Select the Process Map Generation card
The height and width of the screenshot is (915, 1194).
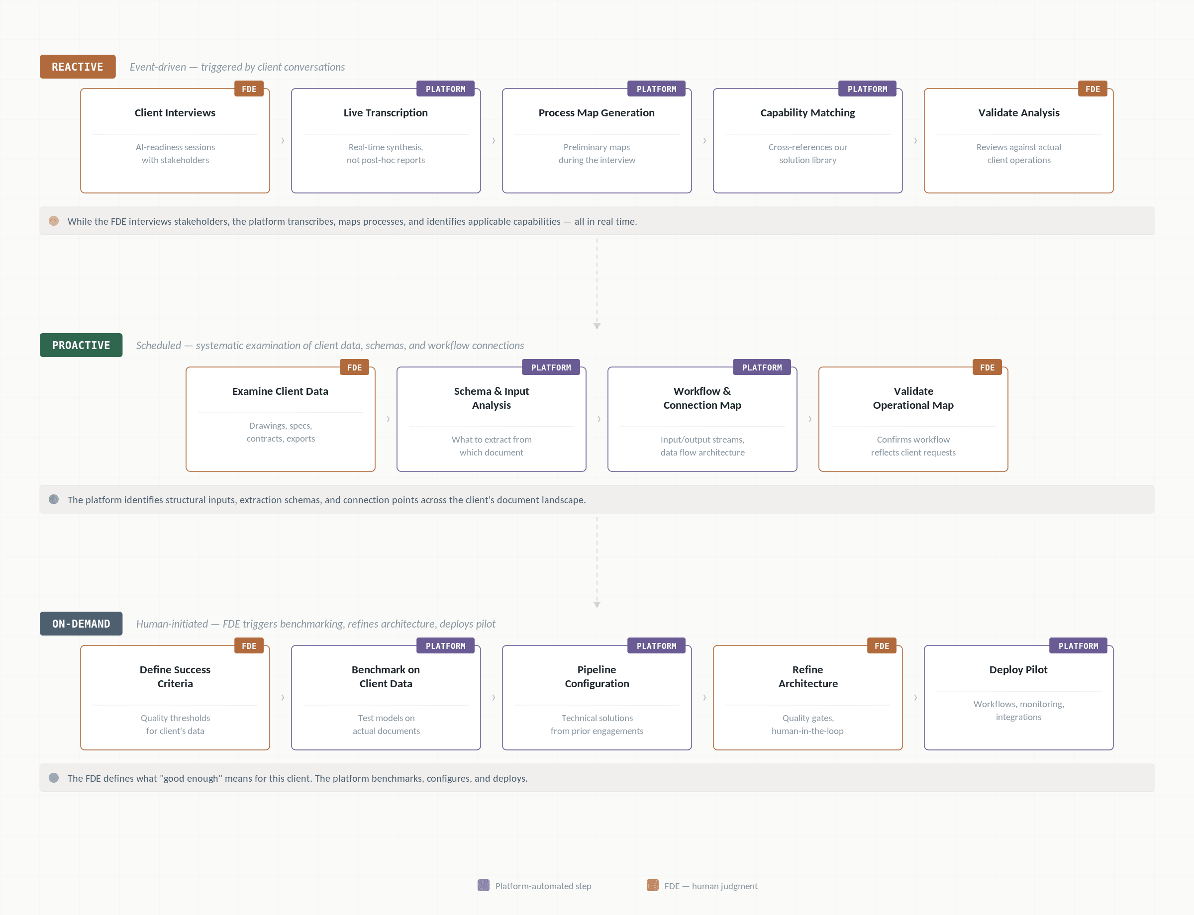(x=596, y=141)
